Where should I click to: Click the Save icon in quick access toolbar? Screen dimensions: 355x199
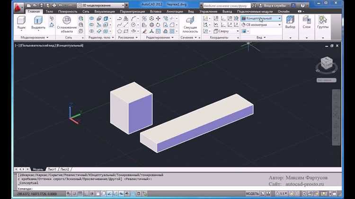pyautogui.click(x=41, y=5)
